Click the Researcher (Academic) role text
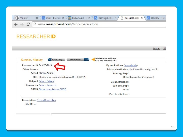This screenshot has width=183, height=137. (x=142, y=77)
